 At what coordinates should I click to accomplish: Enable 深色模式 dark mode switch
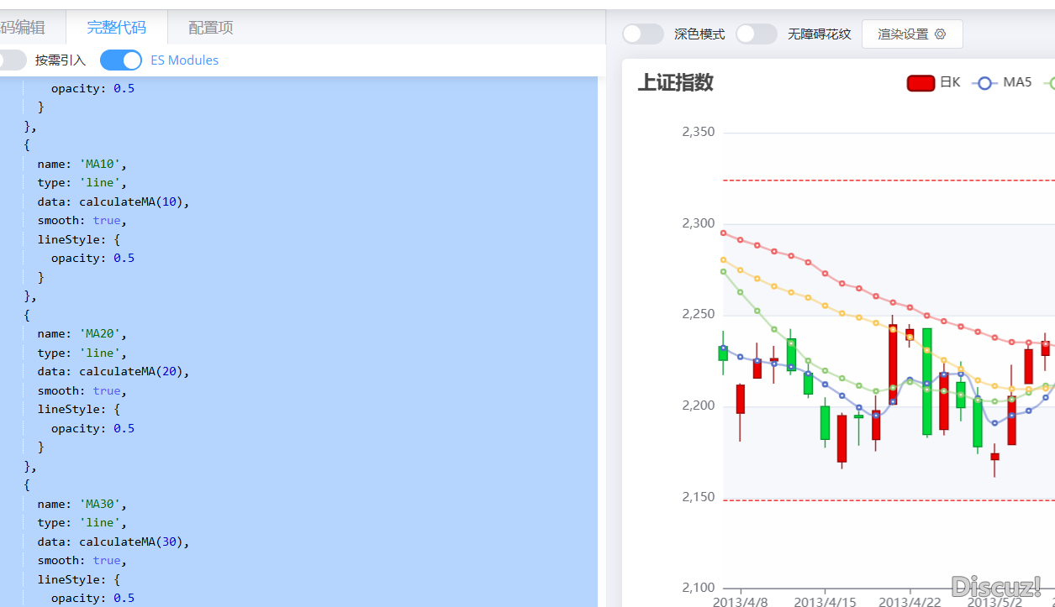pos(643,34)
